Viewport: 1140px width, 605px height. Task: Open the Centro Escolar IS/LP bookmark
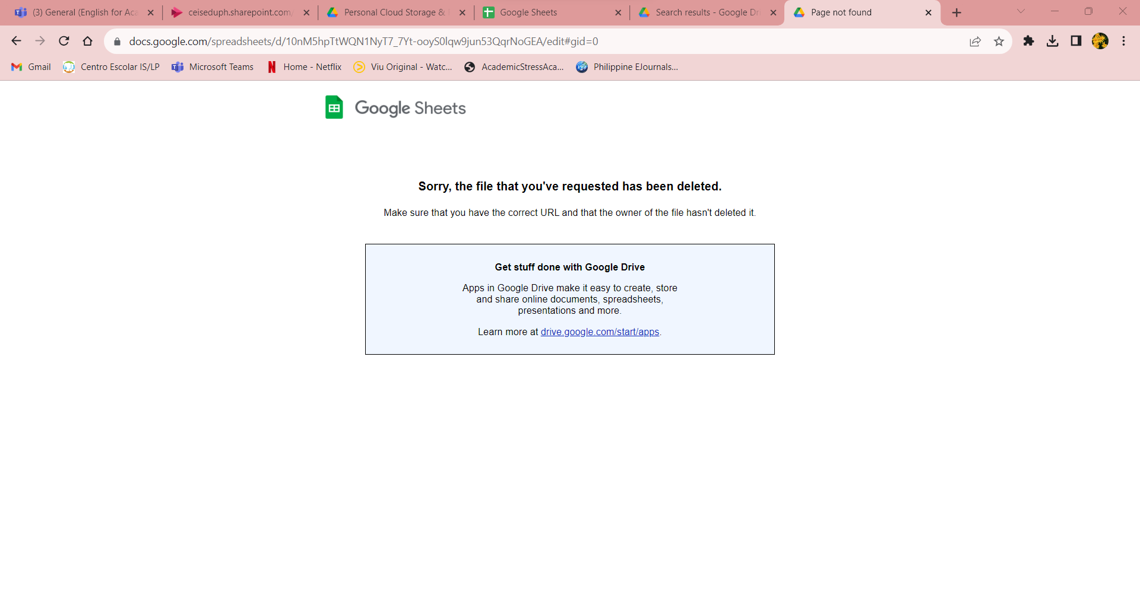[x=111, y=67]
